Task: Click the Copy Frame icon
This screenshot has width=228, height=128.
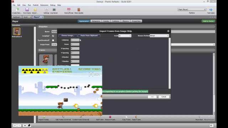Action: point(126,117)
